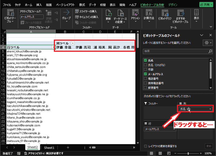216x156 pixels.
Task: Open データソースの変更 button
Action: [x=120, y=16]
